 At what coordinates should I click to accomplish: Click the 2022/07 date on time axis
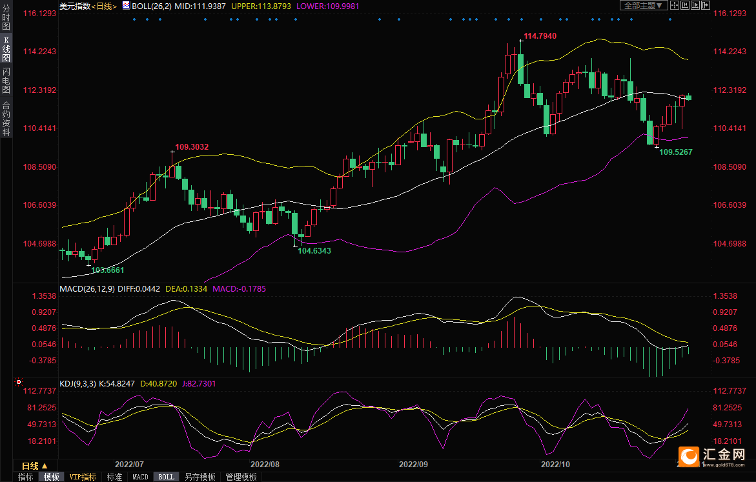(x=129, y=464)
